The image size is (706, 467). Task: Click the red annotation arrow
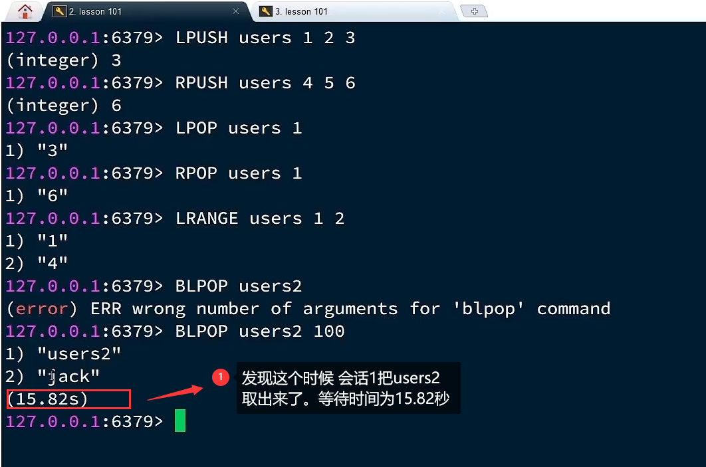click(x=175, y=393)
